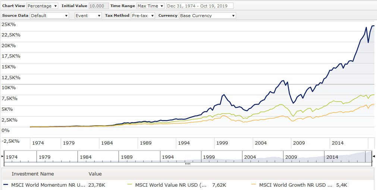Open the Chart View Percentage dropdown
This screenshot has height=190, width=377.
pyautogui.click(x=42, y=6)
